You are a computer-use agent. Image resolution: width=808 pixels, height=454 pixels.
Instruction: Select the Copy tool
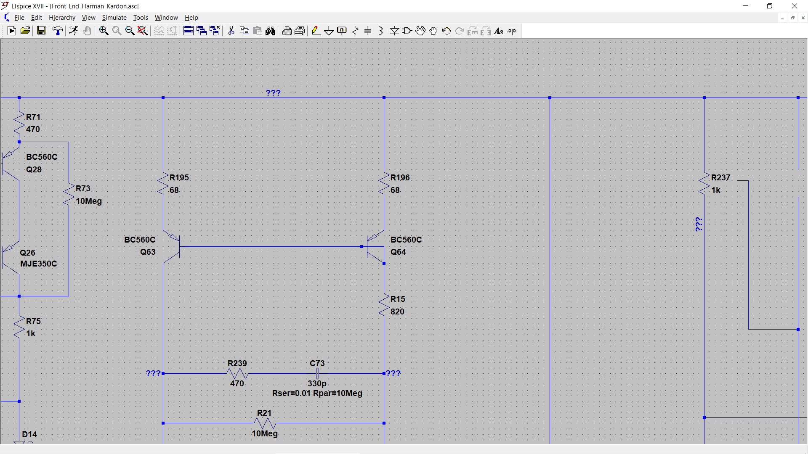[244, 31]
